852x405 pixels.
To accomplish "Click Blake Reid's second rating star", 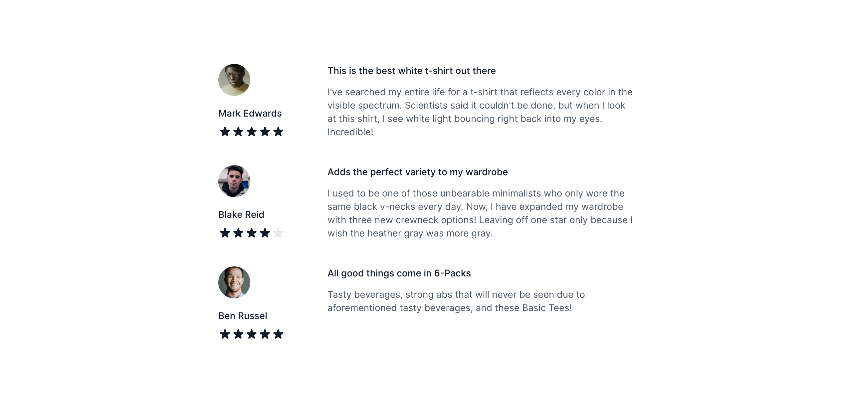I will 238,233.
